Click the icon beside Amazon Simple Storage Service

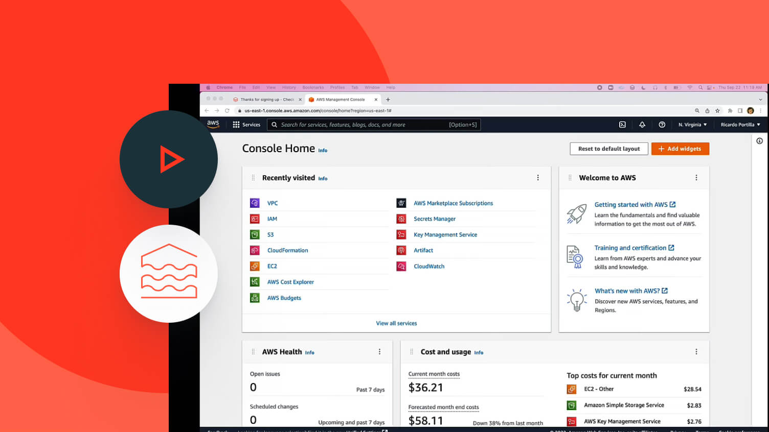[x=571, y=405]
